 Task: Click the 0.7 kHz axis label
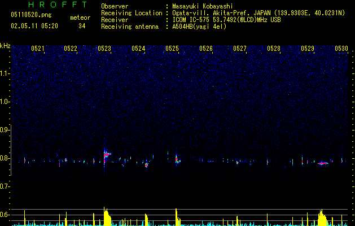click(5, 186)
